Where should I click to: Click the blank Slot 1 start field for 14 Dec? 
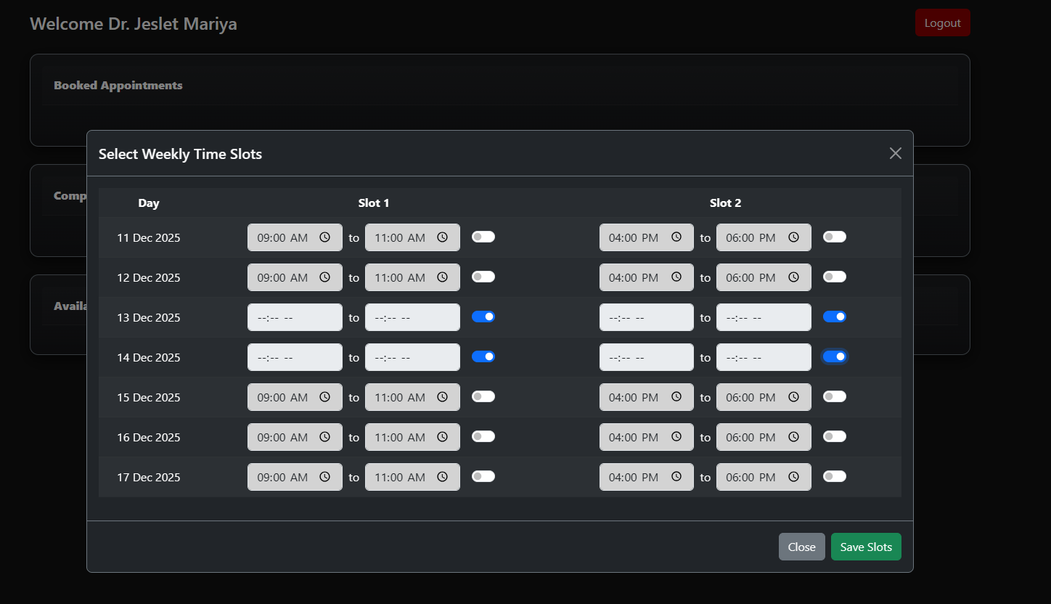point(295,357)
